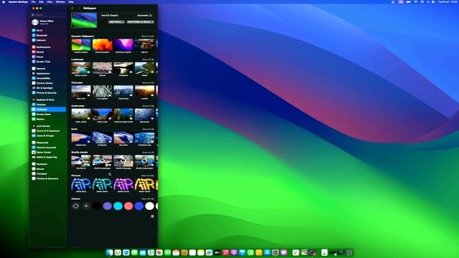Viewport: 459px width, 258px height.
Task: Open Screen Saver in the sidebar
Action: coord(48,115)
